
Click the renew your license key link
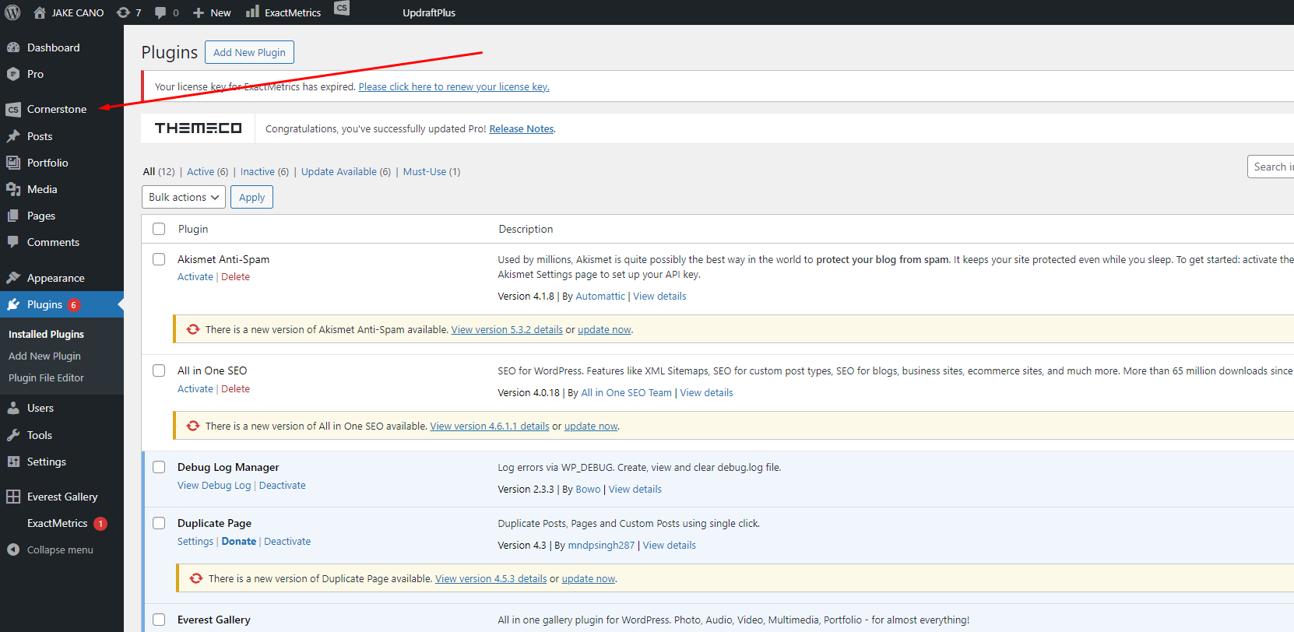pos(454,87)
